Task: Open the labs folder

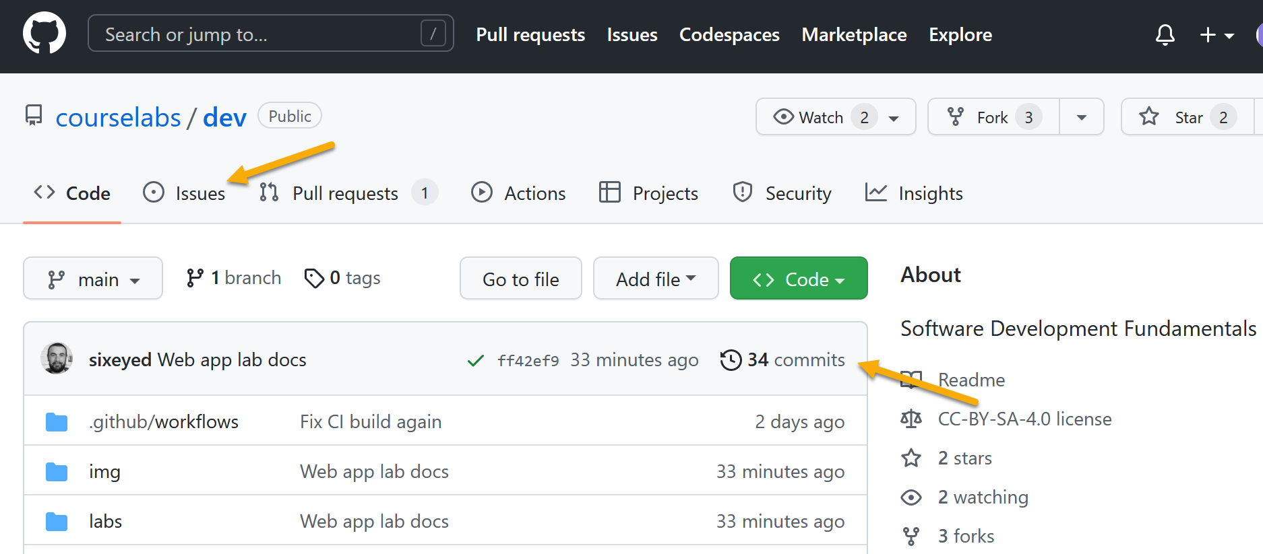Action: coord(106,521)
